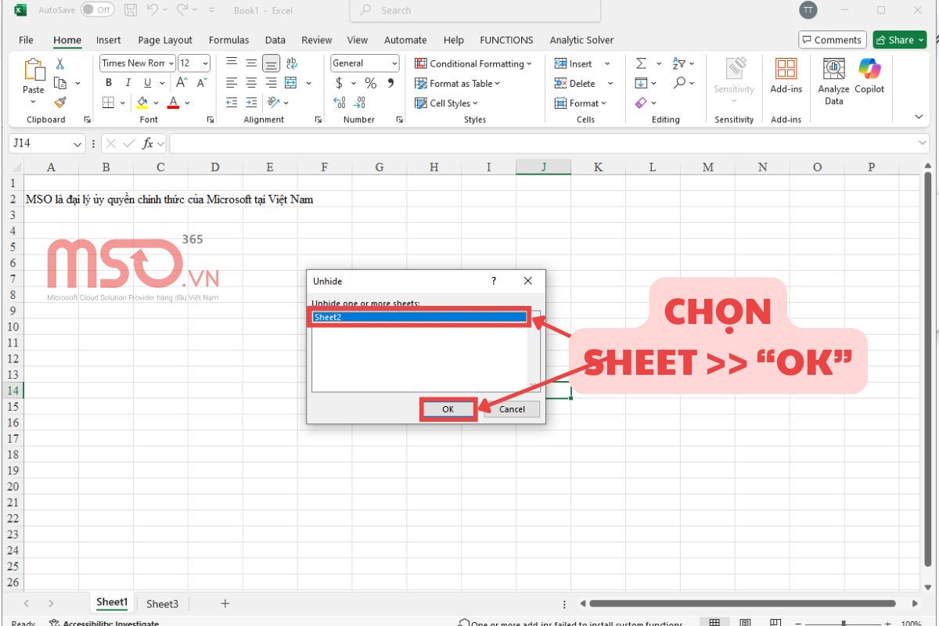Decrease indent in Alignment group

point(232,103)
